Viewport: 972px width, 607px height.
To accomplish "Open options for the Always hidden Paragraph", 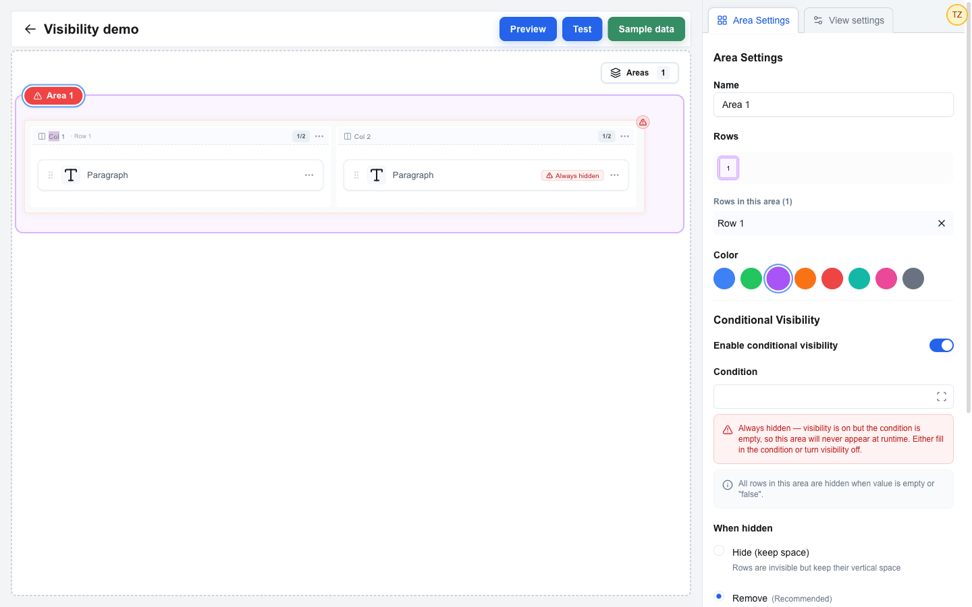I will tap(614, 175).
